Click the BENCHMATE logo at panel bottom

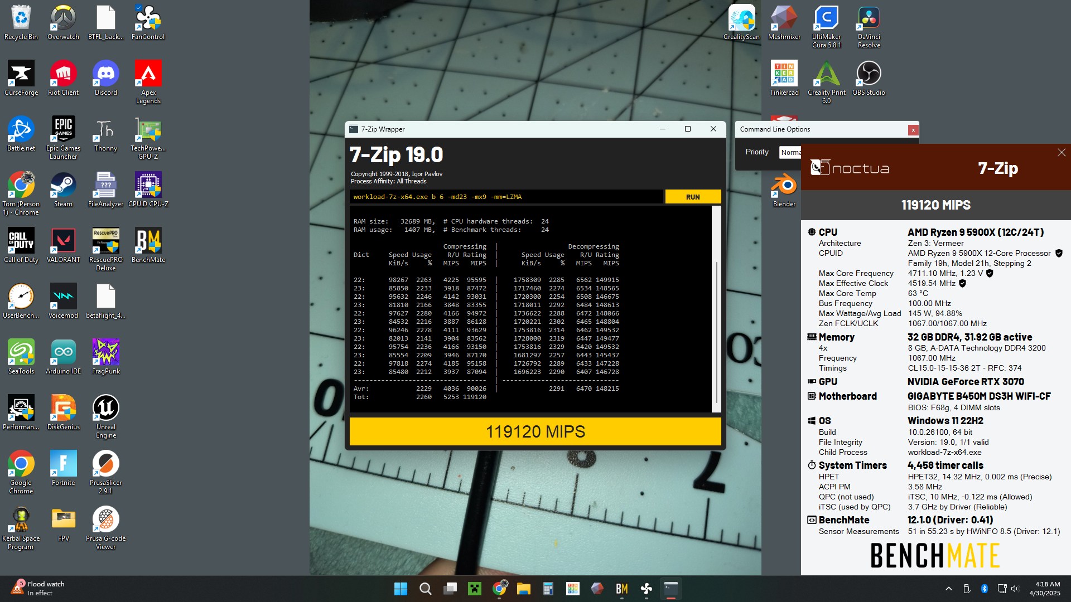[935, 556]
